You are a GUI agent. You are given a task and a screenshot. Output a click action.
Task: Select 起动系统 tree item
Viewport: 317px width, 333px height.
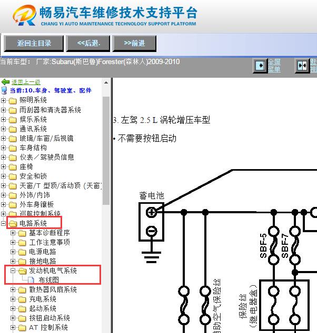click(x=43, y=309)
